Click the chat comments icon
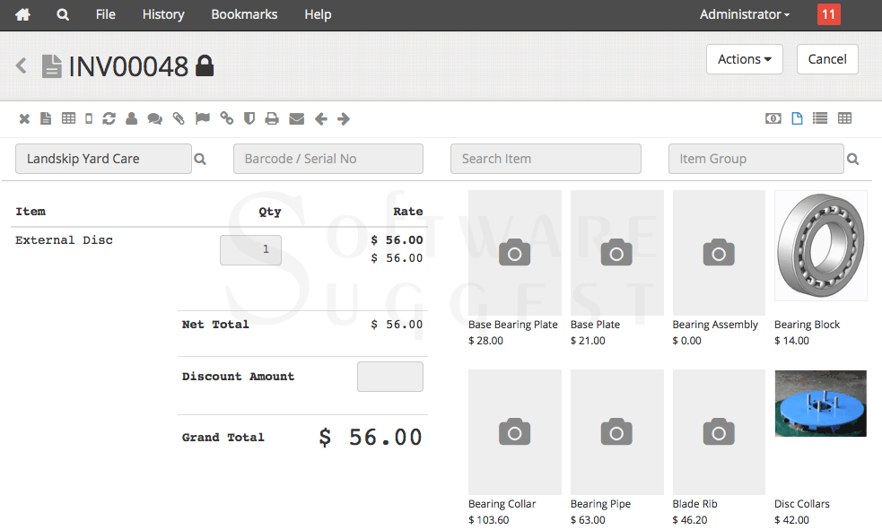Screen dimensions: 882x530 click(x=154, y=117)
